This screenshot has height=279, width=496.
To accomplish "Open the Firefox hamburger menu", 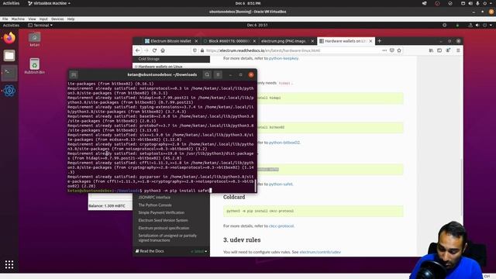I will (x=458, y=50).
